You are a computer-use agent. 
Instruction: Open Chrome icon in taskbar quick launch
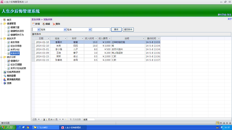pyautogui.click(x=28, y=128)
